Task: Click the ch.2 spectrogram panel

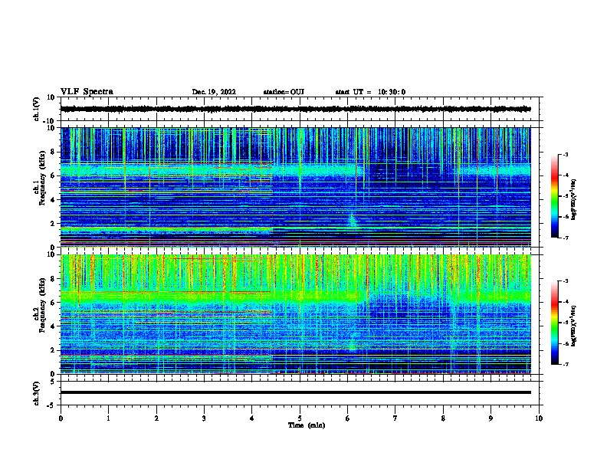Action: point(296,314)
